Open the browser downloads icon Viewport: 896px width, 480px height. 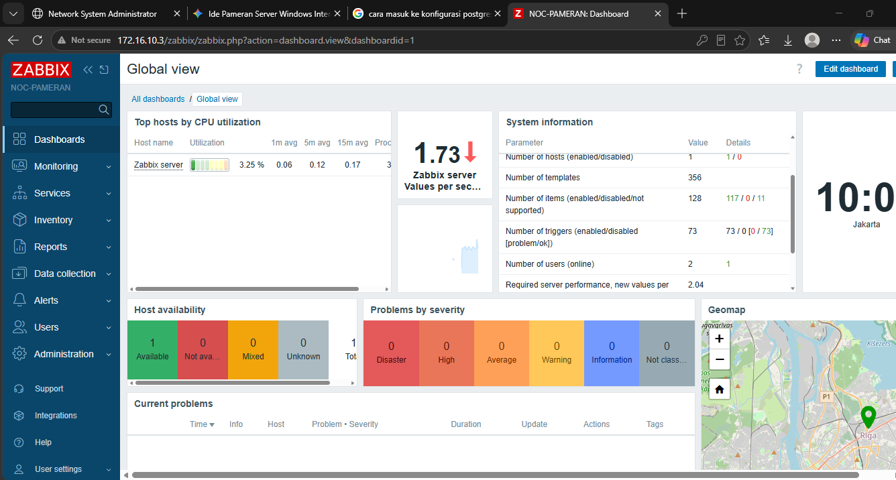pyautogui.click(x=788, y=40)
